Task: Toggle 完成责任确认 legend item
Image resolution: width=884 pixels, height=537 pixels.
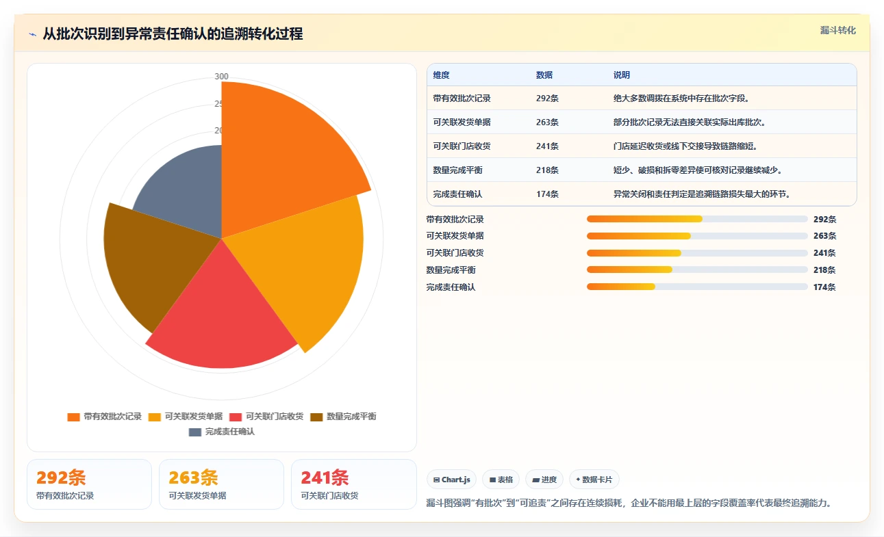Action: [x=222, y=432]
